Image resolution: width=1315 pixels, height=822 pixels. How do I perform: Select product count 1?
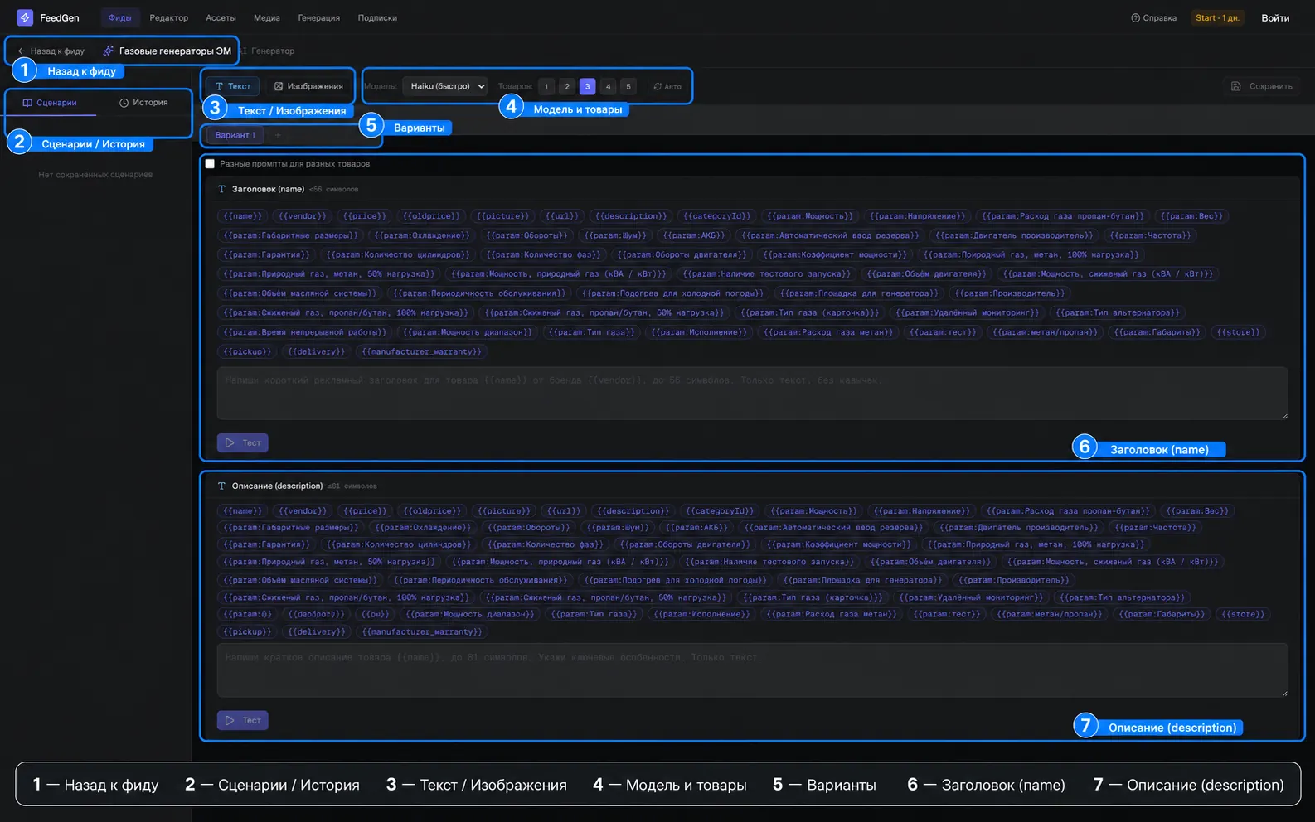pyautogui.click(x=546, y=86)
